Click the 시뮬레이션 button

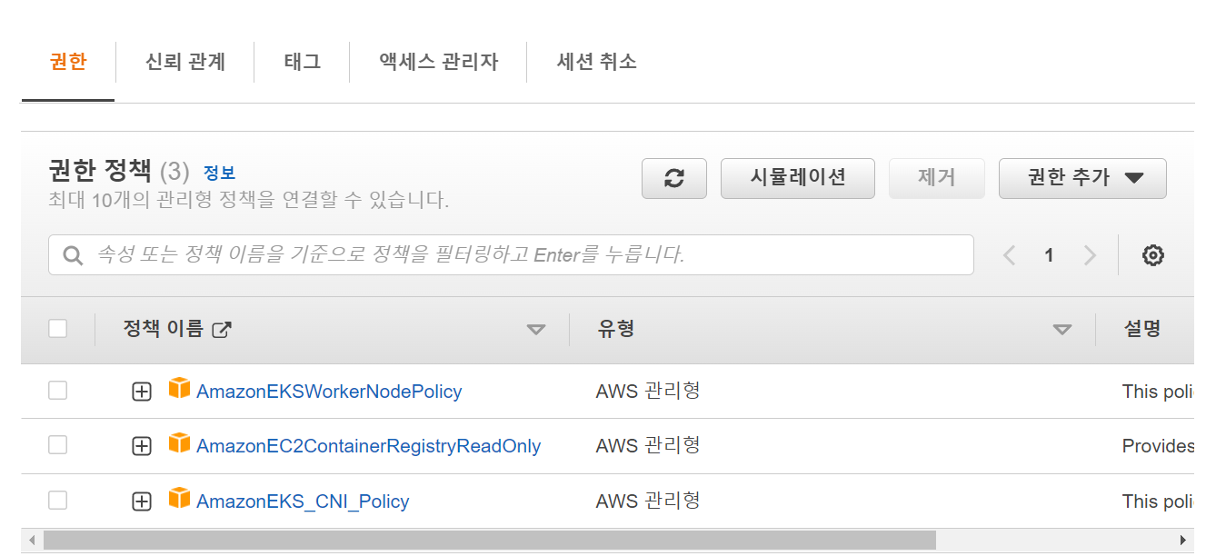tap(798, 178)
